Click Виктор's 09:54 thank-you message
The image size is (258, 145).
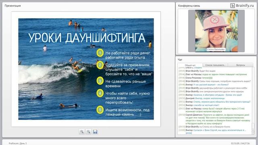[x=199, y=105]
